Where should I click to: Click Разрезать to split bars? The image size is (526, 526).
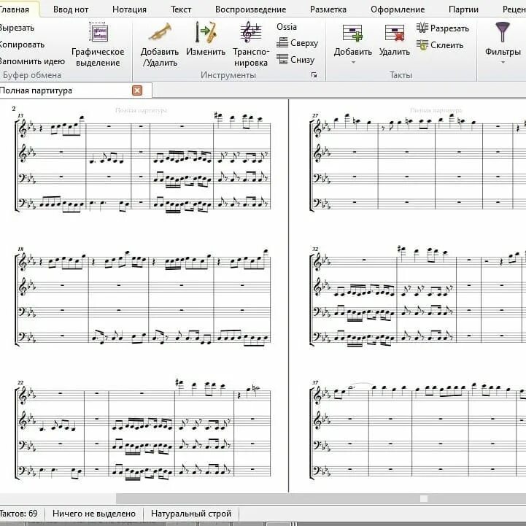click(x=443, y=28)
